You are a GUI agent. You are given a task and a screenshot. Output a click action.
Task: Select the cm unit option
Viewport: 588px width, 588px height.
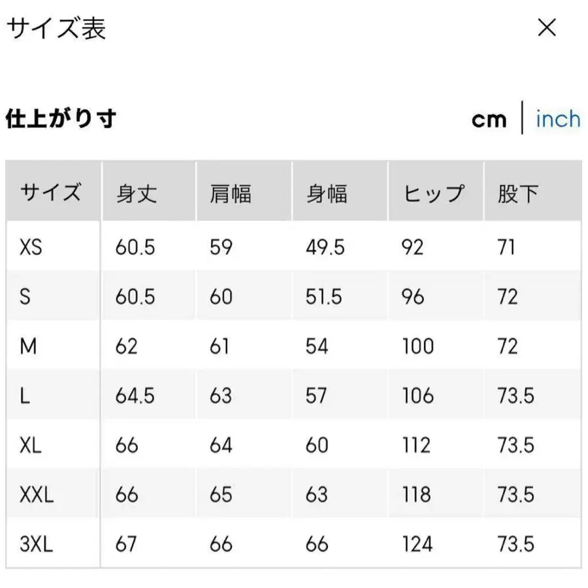point(489,119)
